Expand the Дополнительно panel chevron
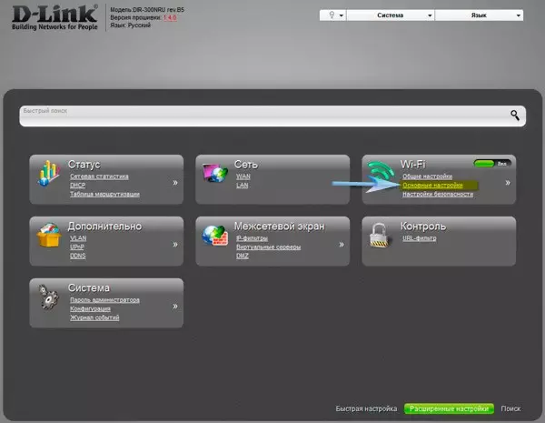Viewport: 545px width, 423px height. [175, 245]
